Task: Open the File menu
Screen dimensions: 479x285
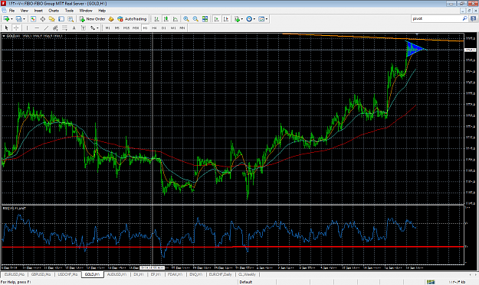Action: click(x=11, y=11)
